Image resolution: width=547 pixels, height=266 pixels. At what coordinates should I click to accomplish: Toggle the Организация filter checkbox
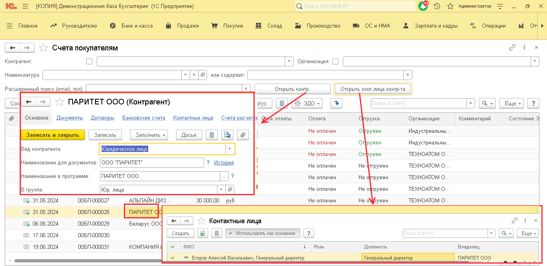(336, 62)
